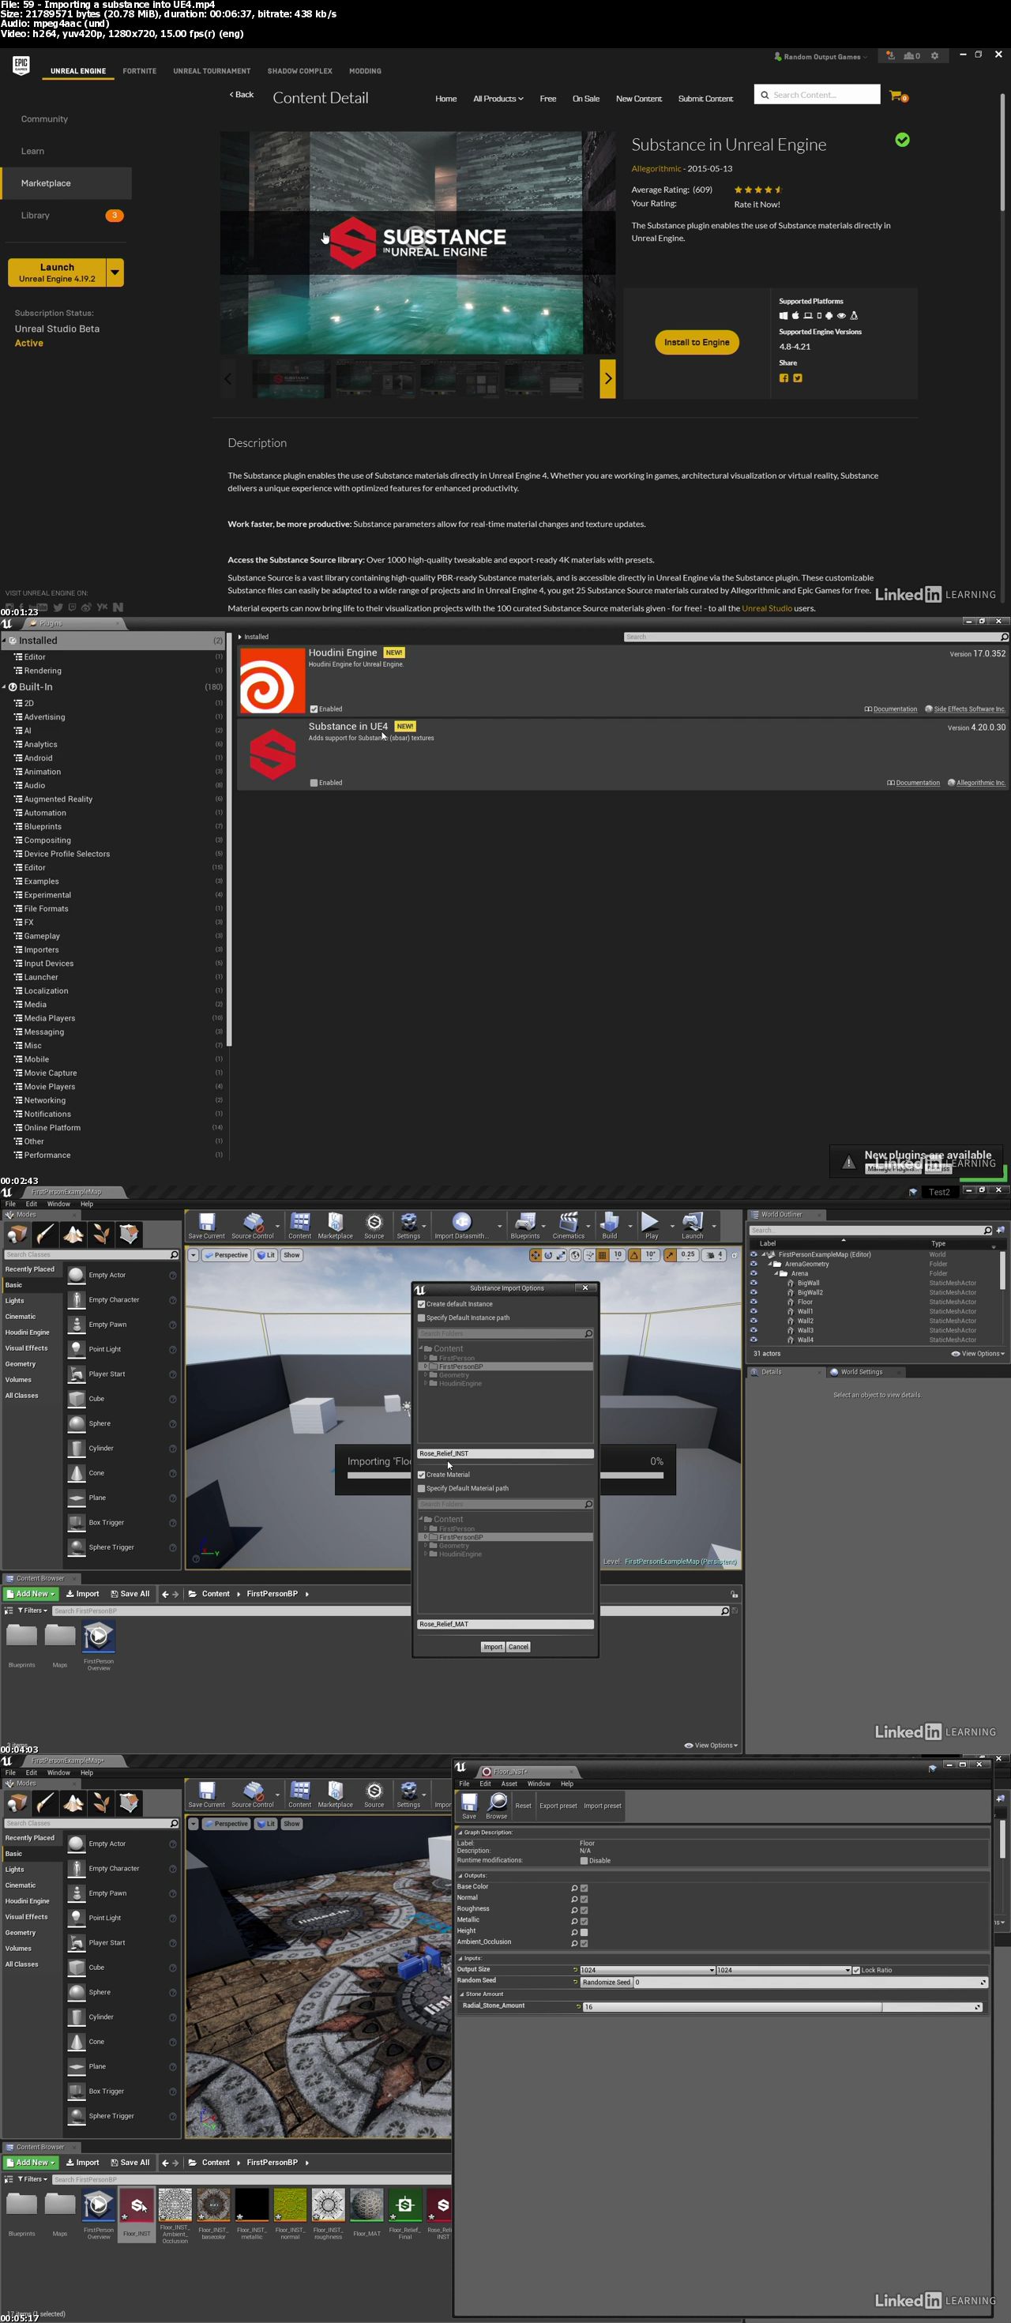Advance the screenshot carousel with yellow arrow
Image resolution: width=1011 pixels, height=2323 pixels.
[608, 379]
